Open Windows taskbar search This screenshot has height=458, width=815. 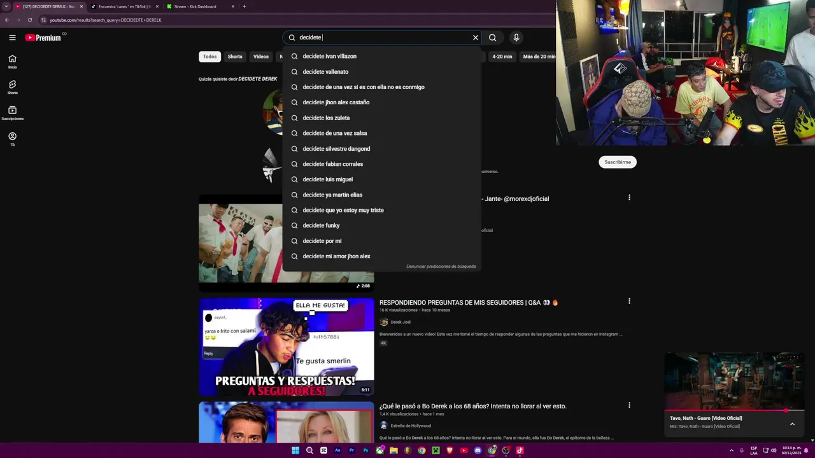click(309, 450)
